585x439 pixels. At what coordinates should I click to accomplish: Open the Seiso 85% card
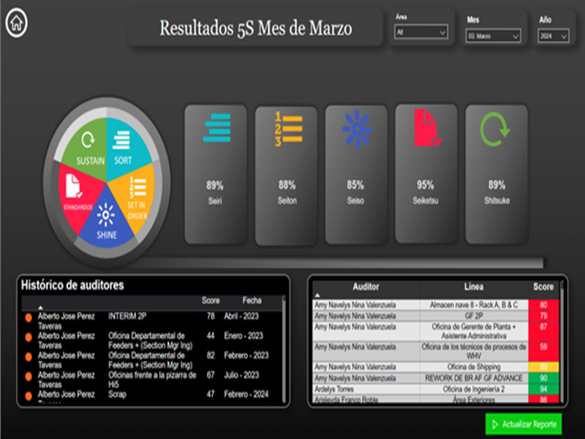[x=356, y=176]
